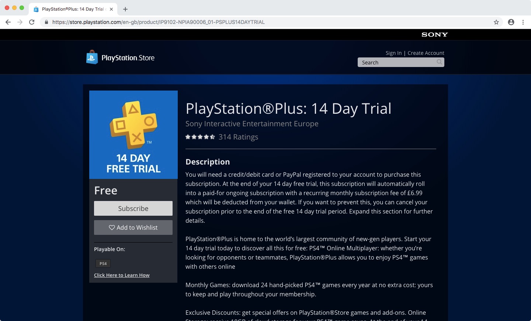
Task: Click the Create Account link
Action: tap(426, 53)
